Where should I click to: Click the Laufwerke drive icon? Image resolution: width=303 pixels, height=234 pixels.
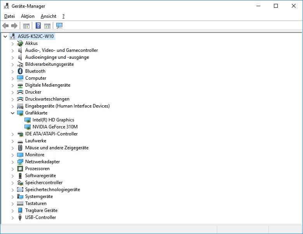[20, 142]
